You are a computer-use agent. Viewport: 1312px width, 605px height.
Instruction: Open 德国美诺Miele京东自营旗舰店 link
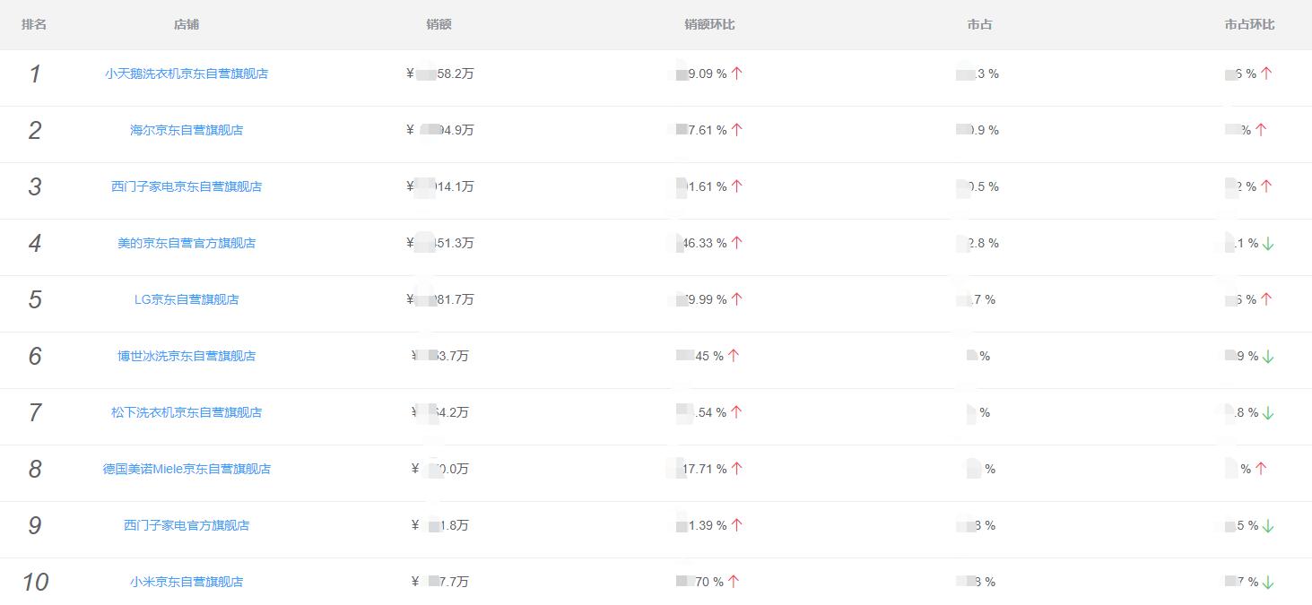coord(187,469)
